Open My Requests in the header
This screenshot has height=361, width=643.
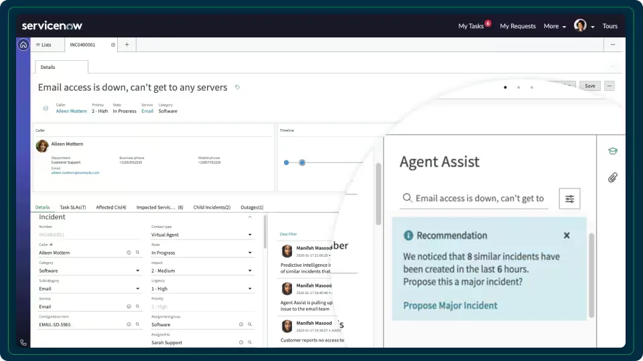518,26
